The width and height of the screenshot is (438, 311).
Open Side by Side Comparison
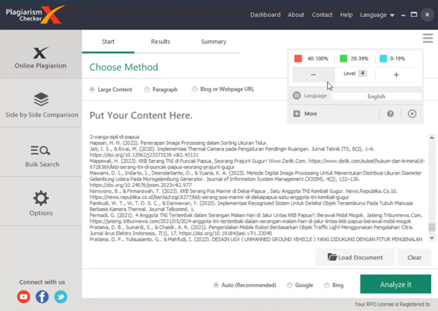(x=41, y=103)
